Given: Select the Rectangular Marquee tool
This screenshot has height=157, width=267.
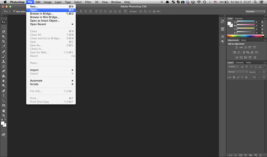Looking at the screenshot, I should point(4,27).
